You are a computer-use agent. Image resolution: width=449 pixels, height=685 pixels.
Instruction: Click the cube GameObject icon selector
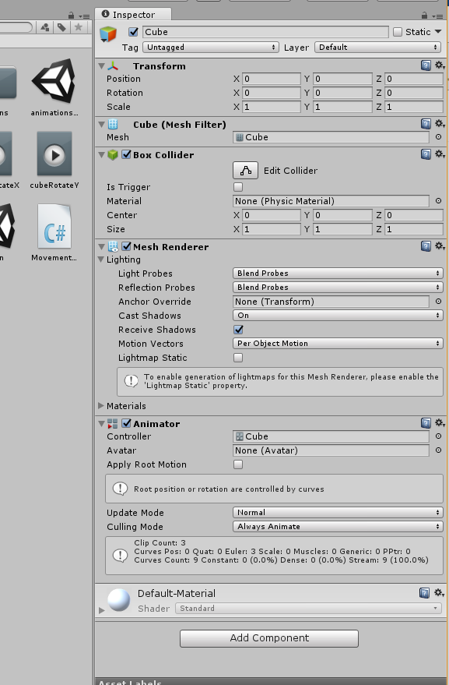click(x=109, y=34)
